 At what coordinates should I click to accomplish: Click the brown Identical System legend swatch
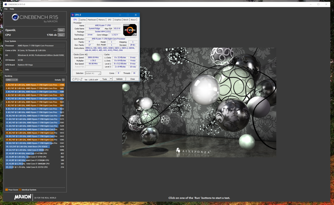(x=20, y=190)
